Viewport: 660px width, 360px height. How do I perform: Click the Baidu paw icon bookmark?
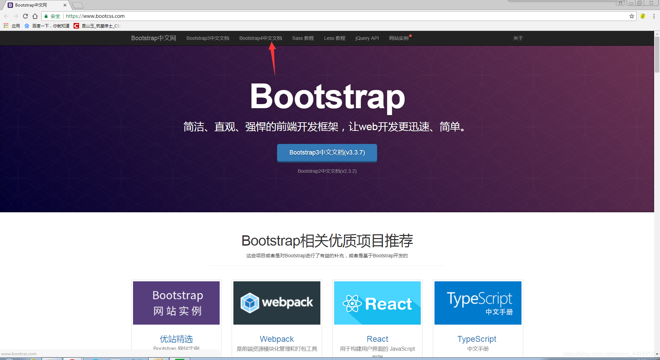(x=26, y=25)
